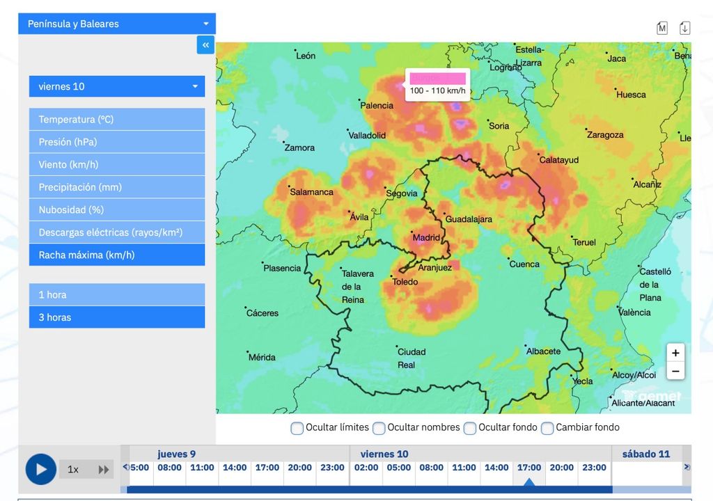Screen dimensions: 713x501
Task: Jump to jueves 9 08:00 on timeline
Action: 170,468
